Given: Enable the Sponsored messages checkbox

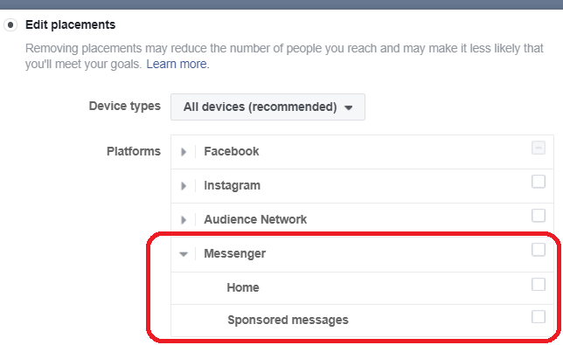Looking at the screenshot, I should pyautogui.click(x=539, y=316).
